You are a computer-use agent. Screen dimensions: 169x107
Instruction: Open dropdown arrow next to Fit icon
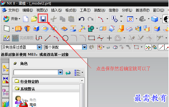[136, 19]
